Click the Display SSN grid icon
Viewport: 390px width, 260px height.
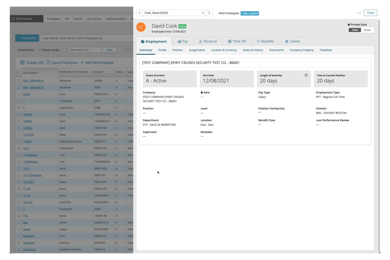click(x=22, y=63)
